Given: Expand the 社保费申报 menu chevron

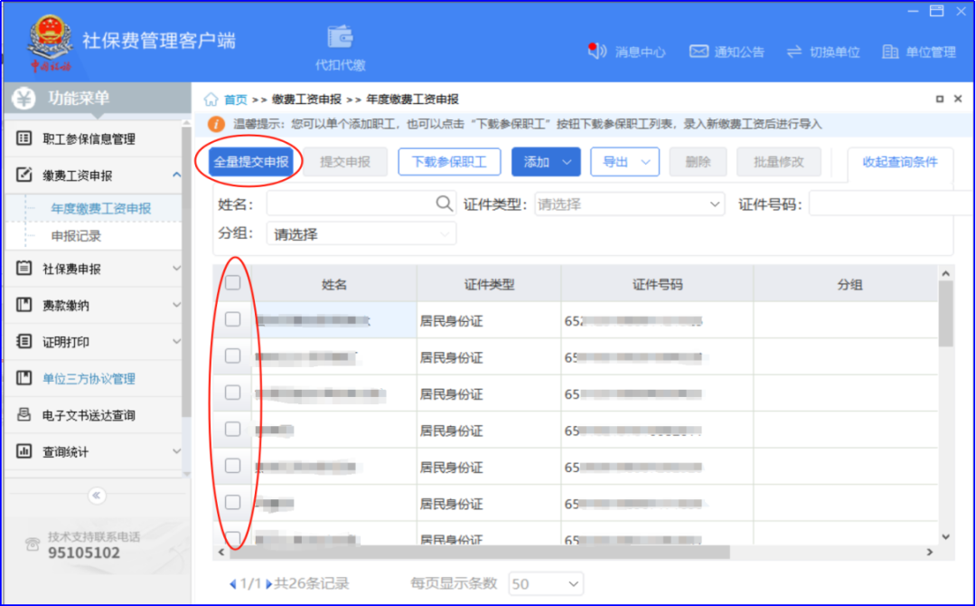Looking at the screenshot, I should pyautogui.click(x=177, y=269).
